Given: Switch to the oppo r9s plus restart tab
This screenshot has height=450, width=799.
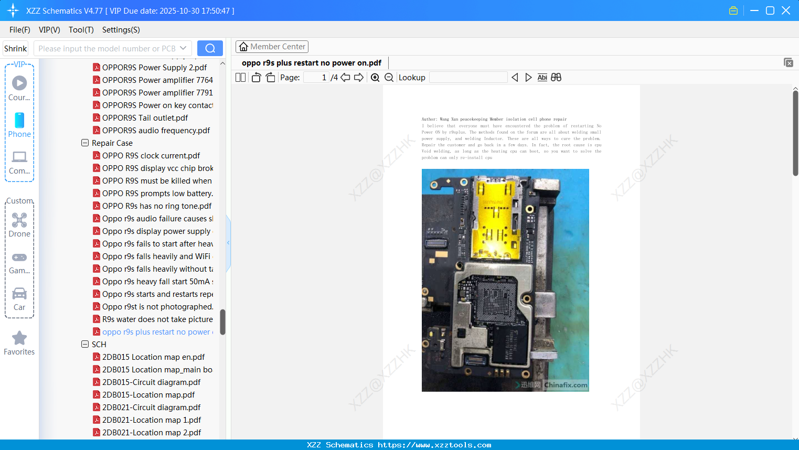Looking at the screenshot, I should pyautogui.click(x=311, y=62).
